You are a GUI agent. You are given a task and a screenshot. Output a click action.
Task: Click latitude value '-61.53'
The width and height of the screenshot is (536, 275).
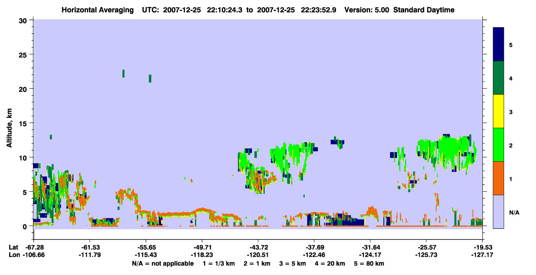(89, 247)
